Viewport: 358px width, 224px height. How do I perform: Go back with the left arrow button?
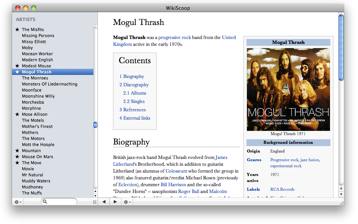pos(104,202)
